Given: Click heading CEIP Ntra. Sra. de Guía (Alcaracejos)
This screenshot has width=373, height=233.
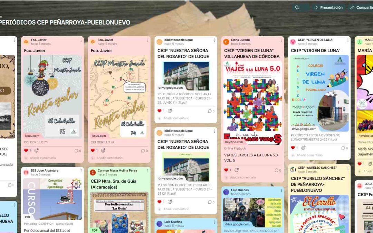Looking at the screenshot, I should pyautogui.click(x=114, y=184).
